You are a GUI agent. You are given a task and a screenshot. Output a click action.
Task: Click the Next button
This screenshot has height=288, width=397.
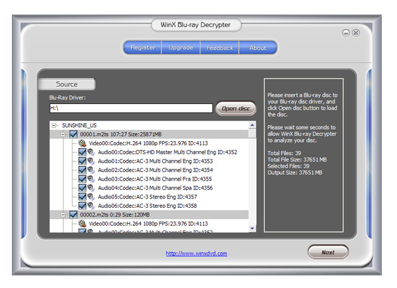[328, 252]
